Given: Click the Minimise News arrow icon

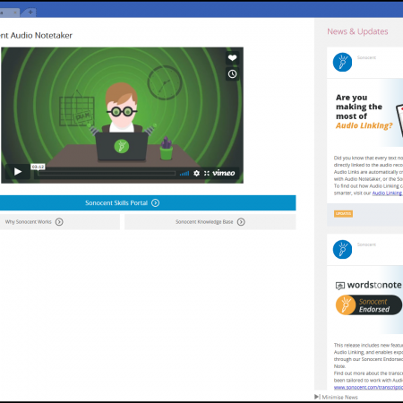Looking at the screenshot, I should (x=317, y=397).
